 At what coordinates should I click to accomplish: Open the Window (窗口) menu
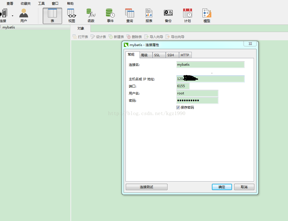pos(55,4)
